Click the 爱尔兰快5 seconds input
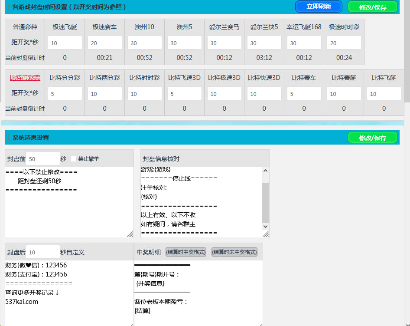Viewport: 410px width, 326px height. tap(264, 43)
